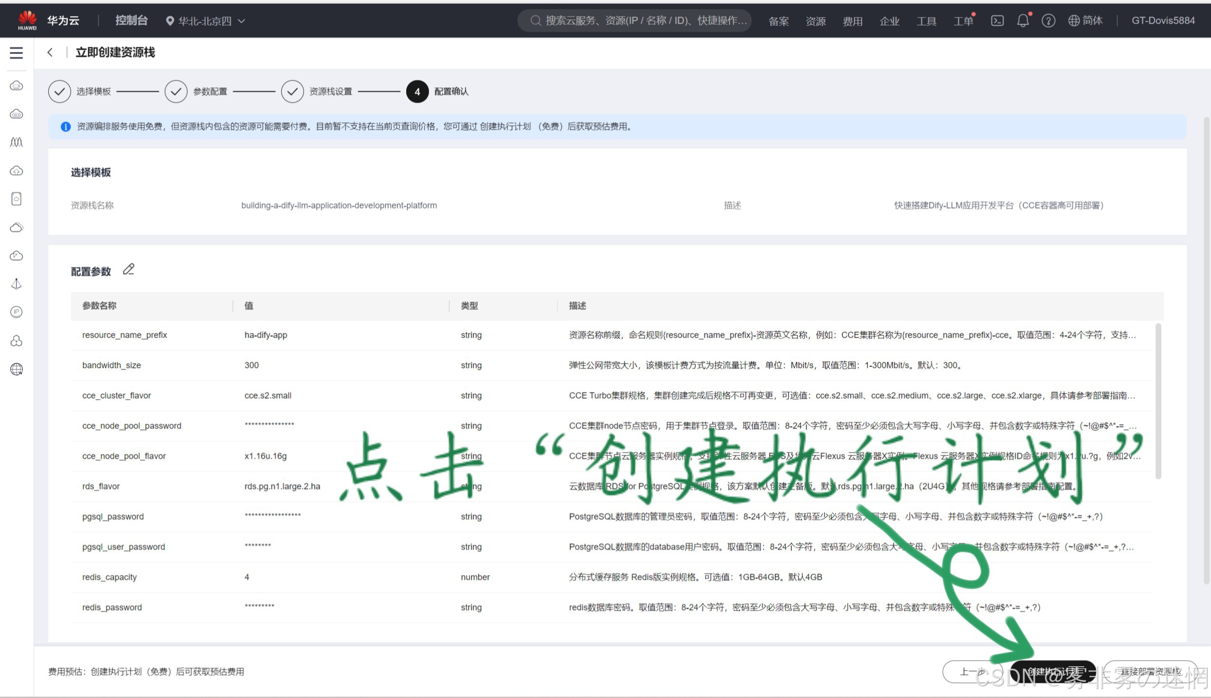
Task: Open the 费用 menu in top bar
Action: (x=852, y=21)
